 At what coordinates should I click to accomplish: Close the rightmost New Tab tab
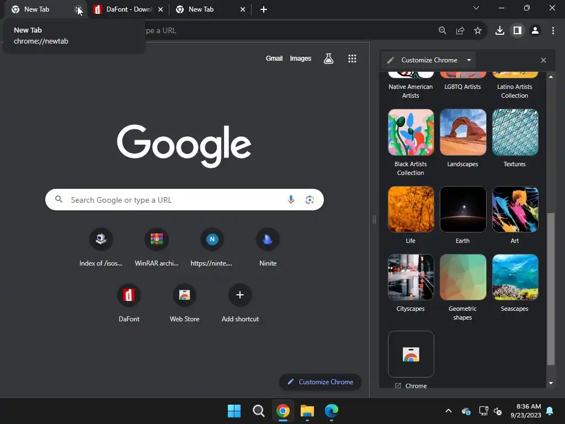coord(243,9)
